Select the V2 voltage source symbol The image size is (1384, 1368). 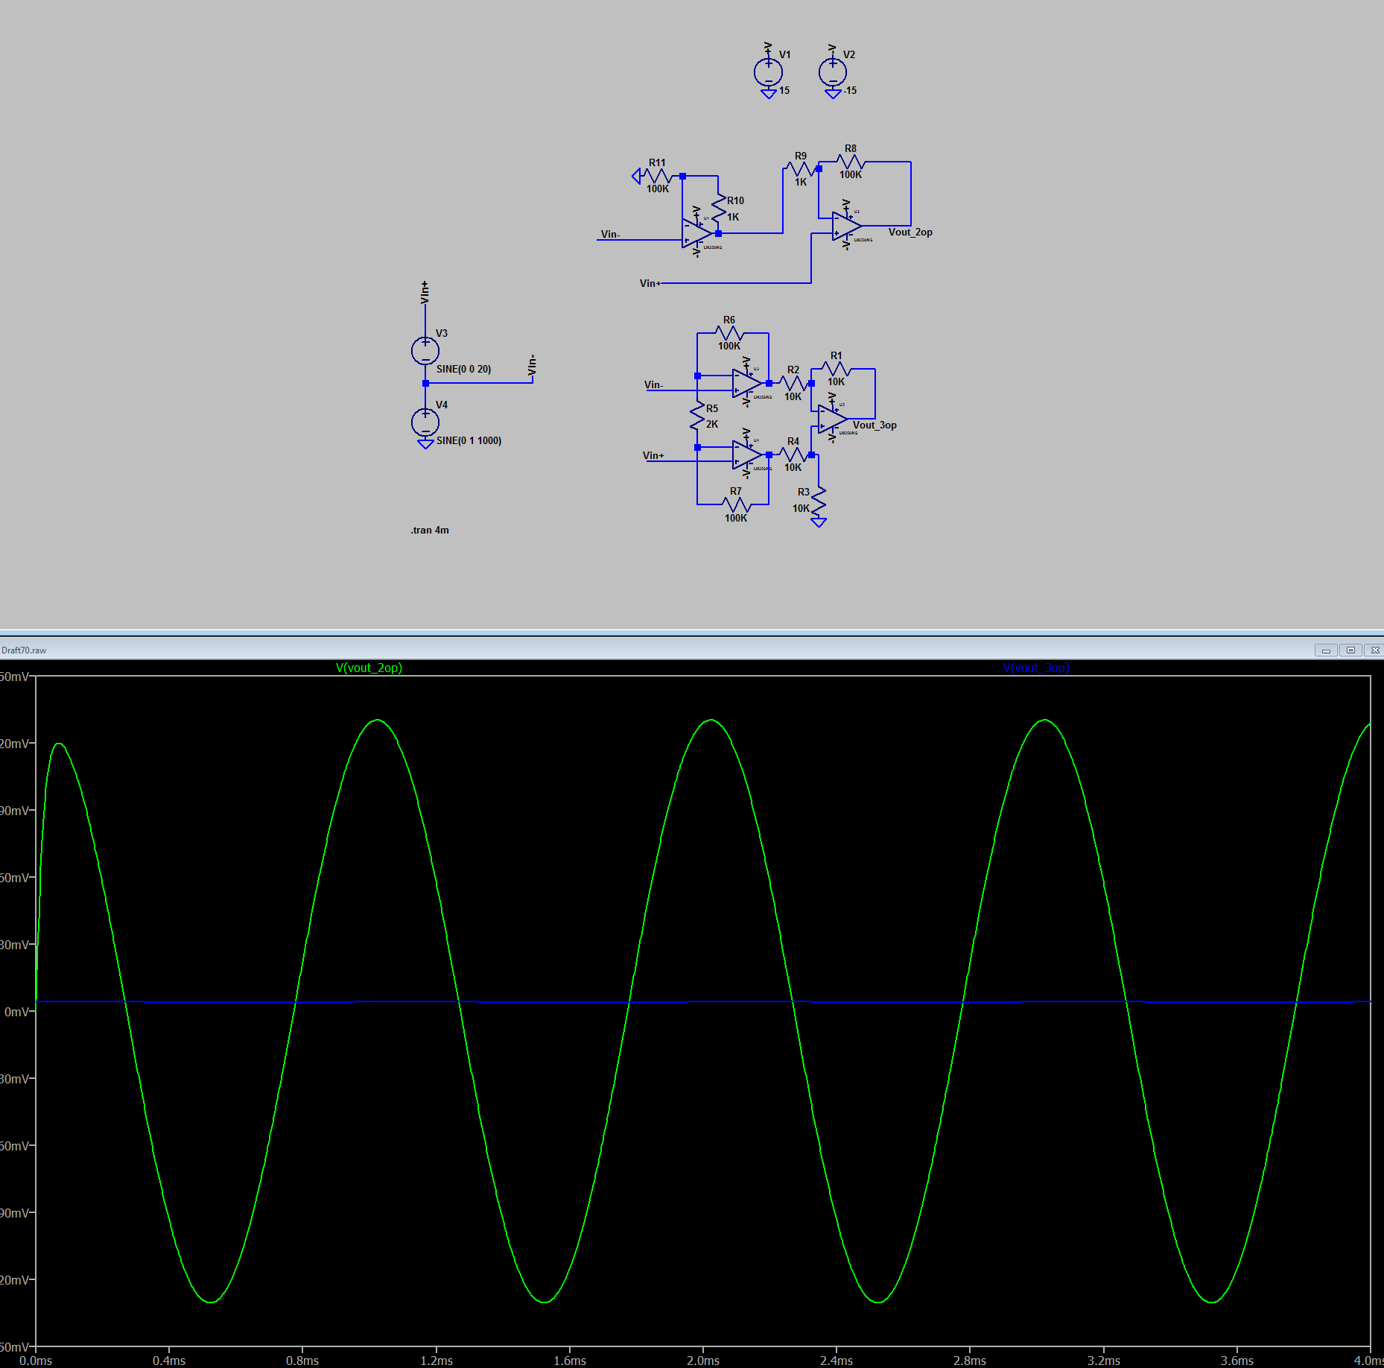tap(832, 72)
